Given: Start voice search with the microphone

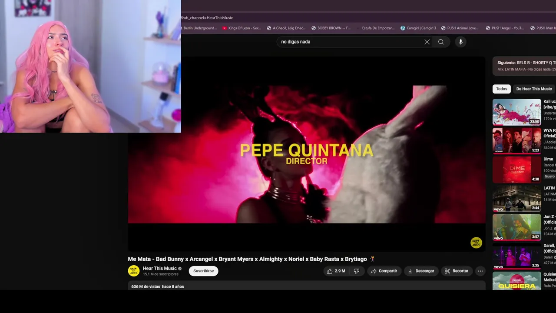Looking at the screenshot, I should (x=460, y=42).
